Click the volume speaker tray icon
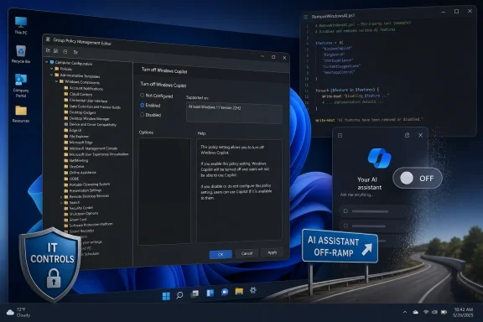 [x=434, y=312]
